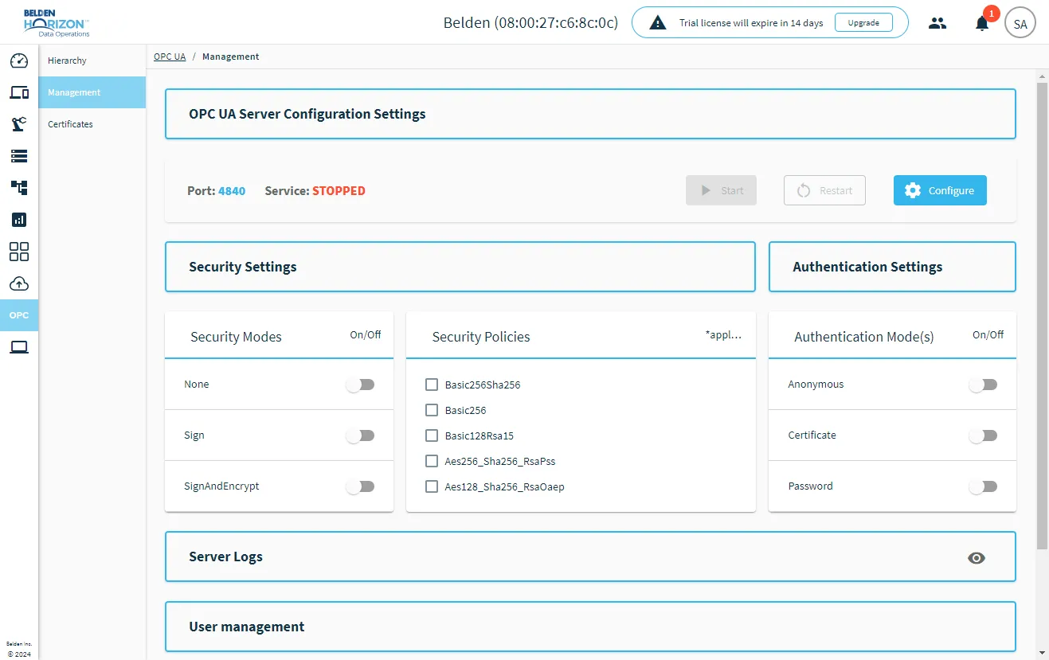Enable the Anonymous authentication mode toggle
The image size is (1049, 660).
[983, 385]
